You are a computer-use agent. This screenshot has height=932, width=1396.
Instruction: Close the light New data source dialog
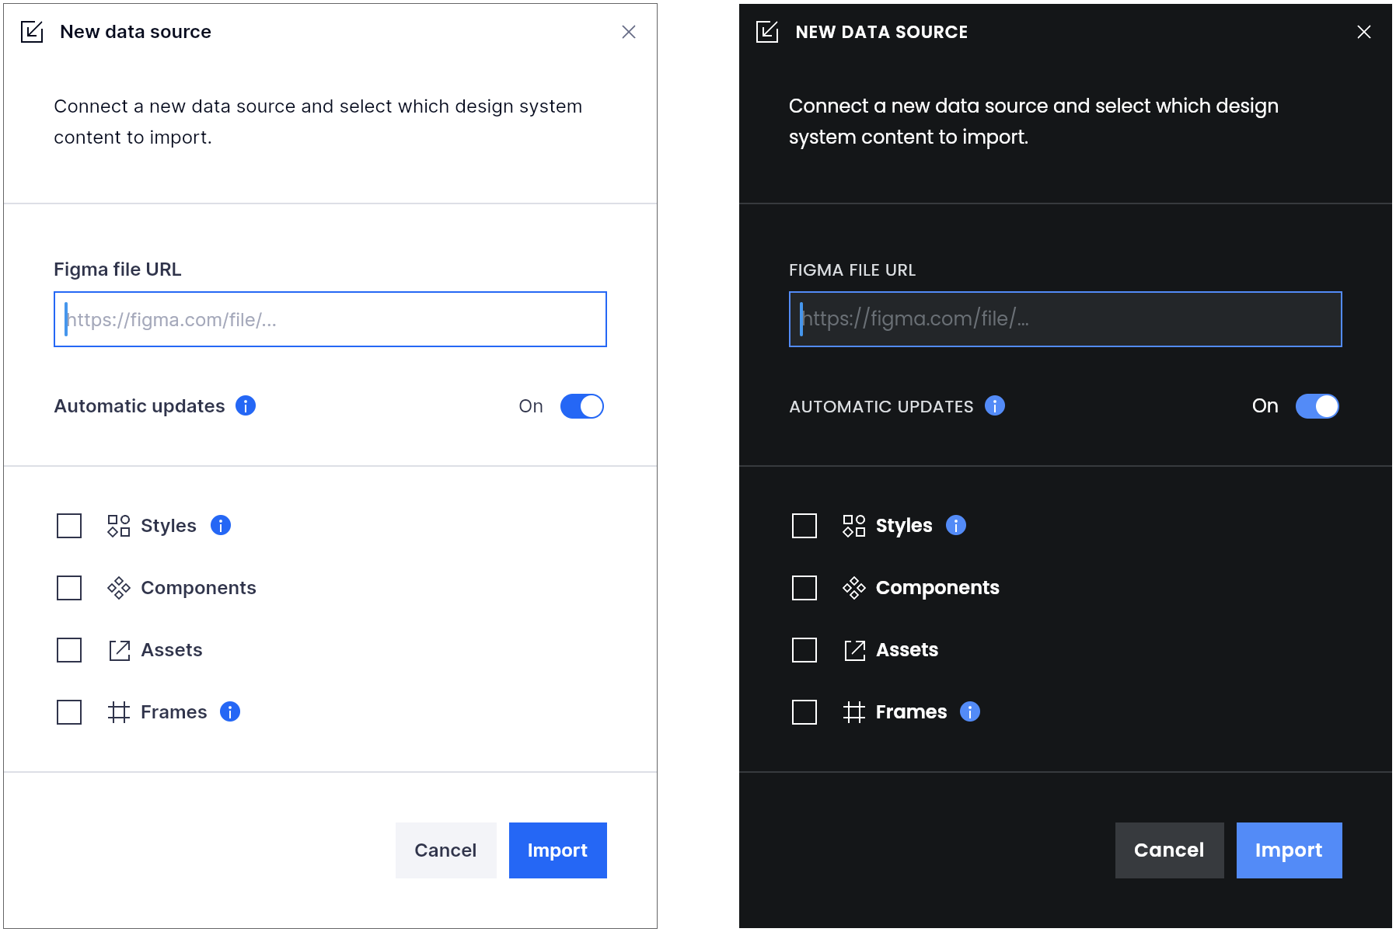(629, 32)
